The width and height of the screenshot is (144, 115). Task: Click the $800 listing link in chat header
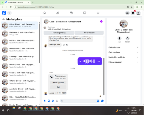[x=59, y=29]
